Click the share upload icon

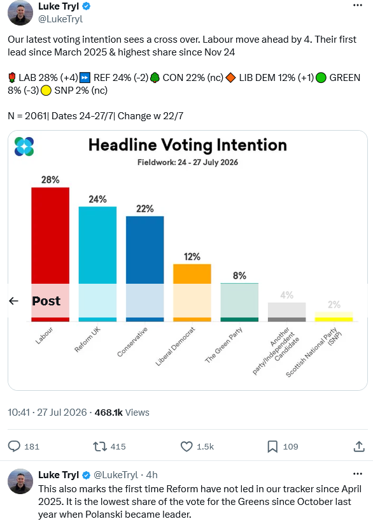pos(359,446)
